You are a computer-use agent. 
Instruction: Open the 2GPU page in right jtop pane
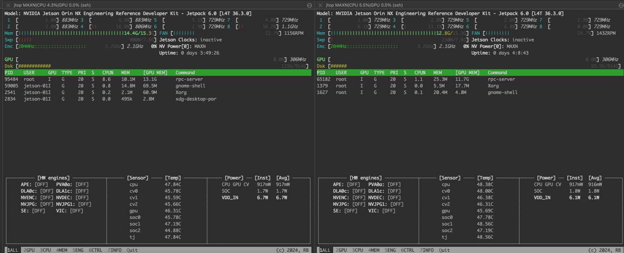pos(341,250)
